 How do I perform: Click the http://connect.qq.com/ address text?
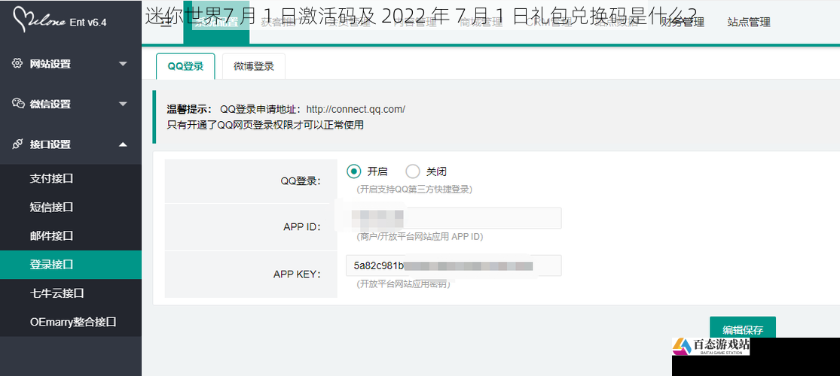[x=356, y=109]
